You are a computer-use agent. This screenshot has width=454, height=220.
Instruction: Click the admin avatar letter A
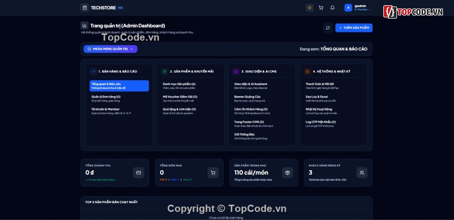[348, 8]
